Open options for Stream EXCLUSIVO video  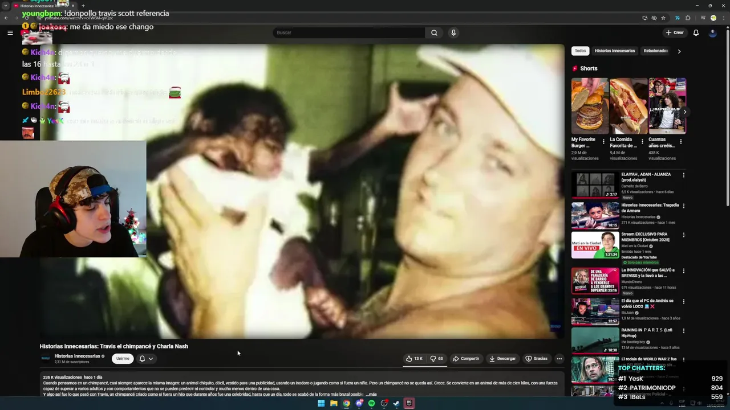[683, 235]
